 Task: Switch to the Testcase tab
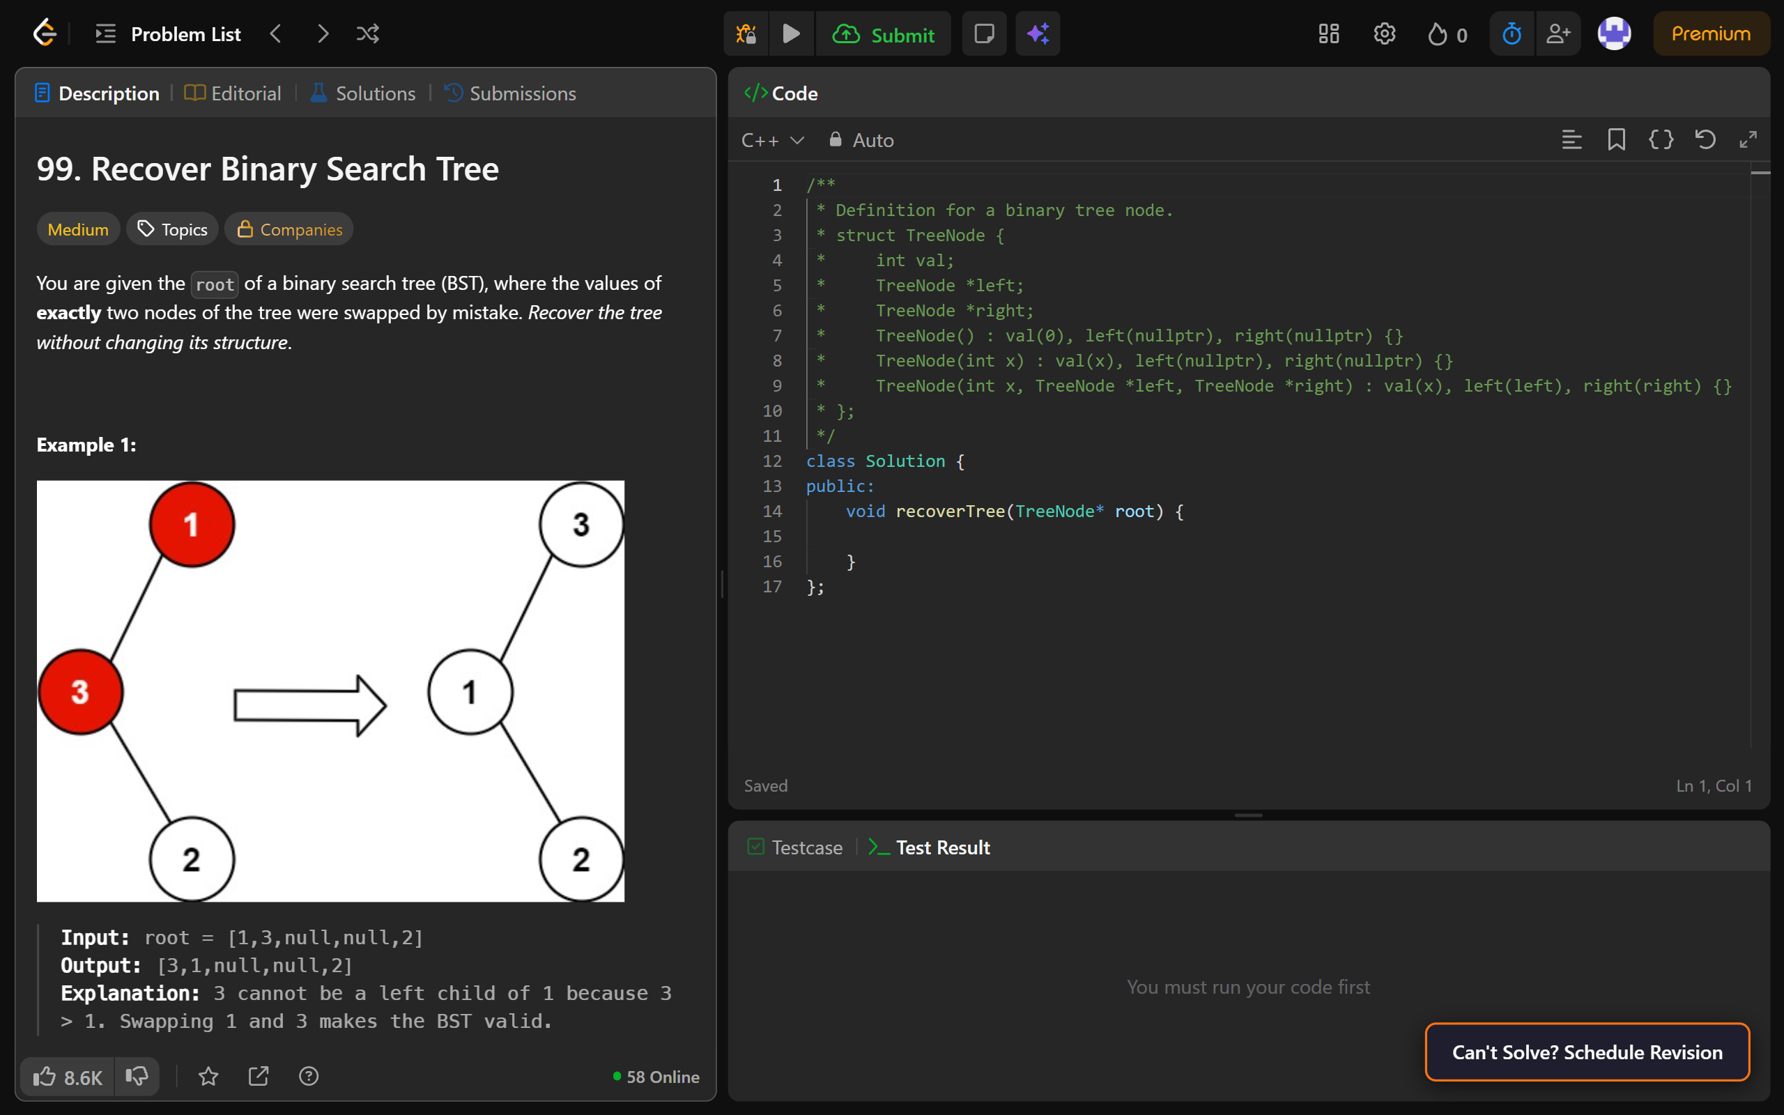click(x=794, y=847)
